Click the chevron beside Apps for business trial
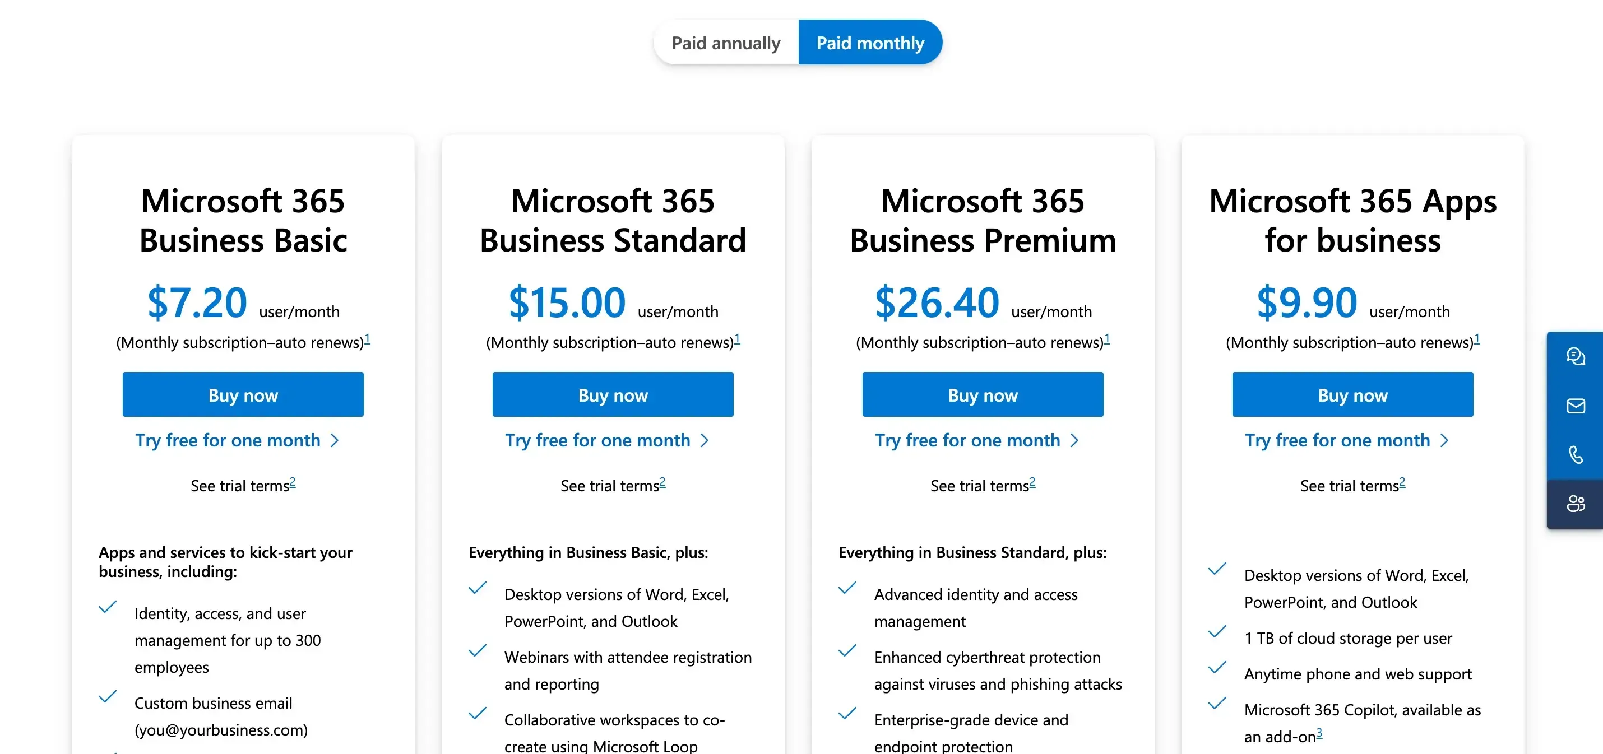The width and height of the screenshot is (1603, 754). point(1444,440)
